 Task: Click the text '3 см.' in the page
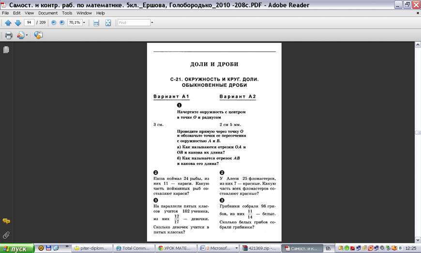[x=158, y=125]
